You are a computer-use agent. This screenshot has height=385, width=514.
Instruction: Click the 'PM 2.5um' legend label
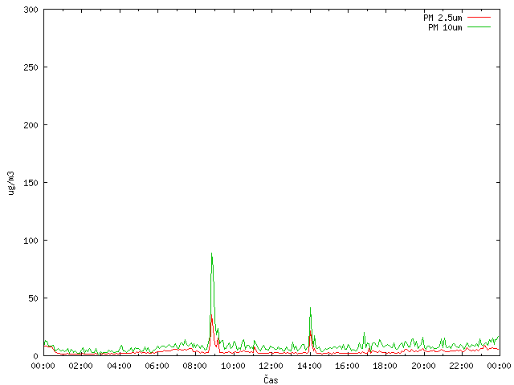tap(443, 18)
